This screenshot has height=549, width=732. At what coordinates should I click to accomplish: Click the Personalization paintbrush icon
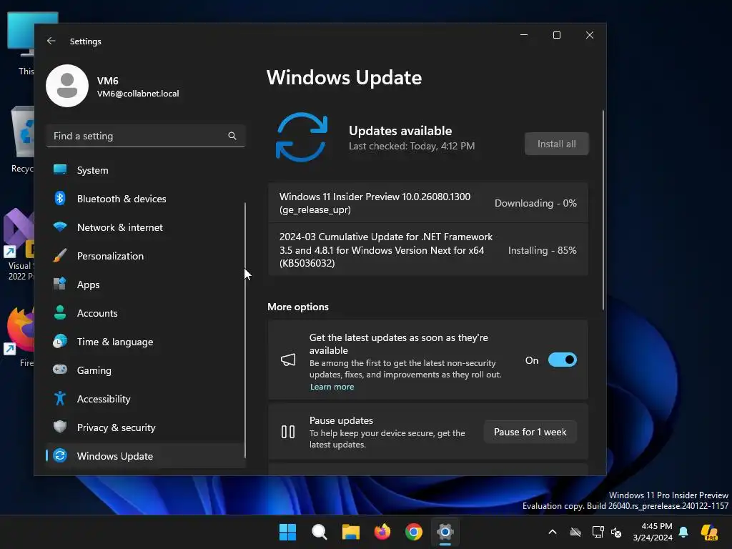(x=60, y=256)
